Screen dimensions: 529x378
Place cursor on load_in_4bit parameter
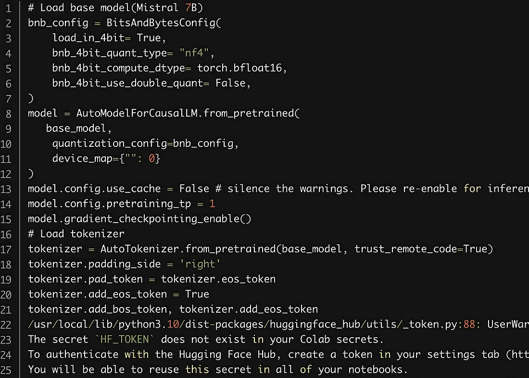click(88, 38)
